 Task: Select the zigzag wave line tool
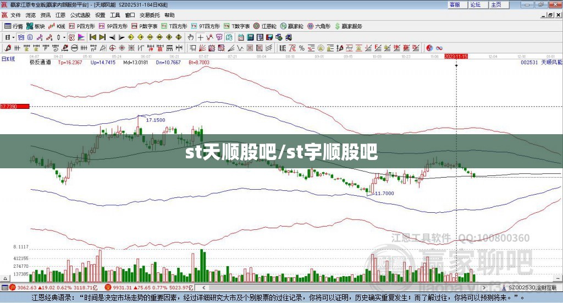(240, 48)
